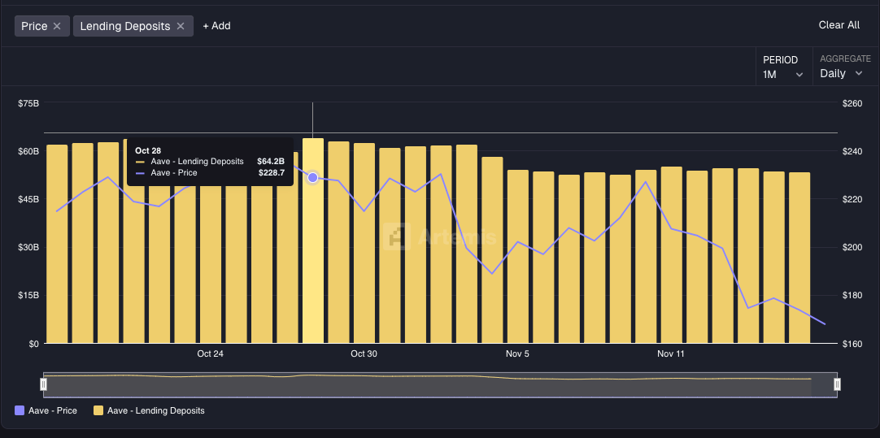
Task: Click the right range slider handle
Action: pyautogui.click(x=837, y=384)
